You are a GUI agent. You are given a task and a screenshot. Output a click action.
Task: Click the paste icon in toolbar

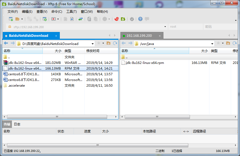[x=96, y=19]
